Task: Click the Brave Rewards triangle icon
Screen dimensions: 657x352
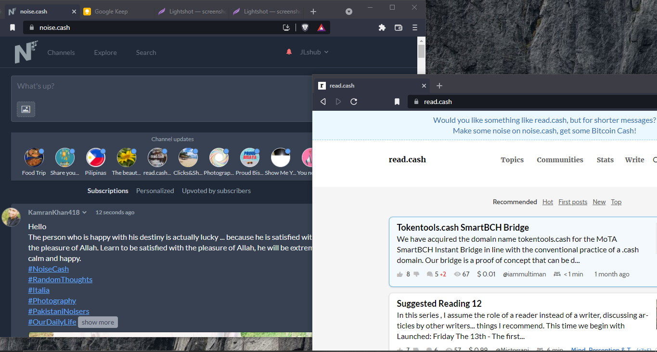Action: coord(321,27)
